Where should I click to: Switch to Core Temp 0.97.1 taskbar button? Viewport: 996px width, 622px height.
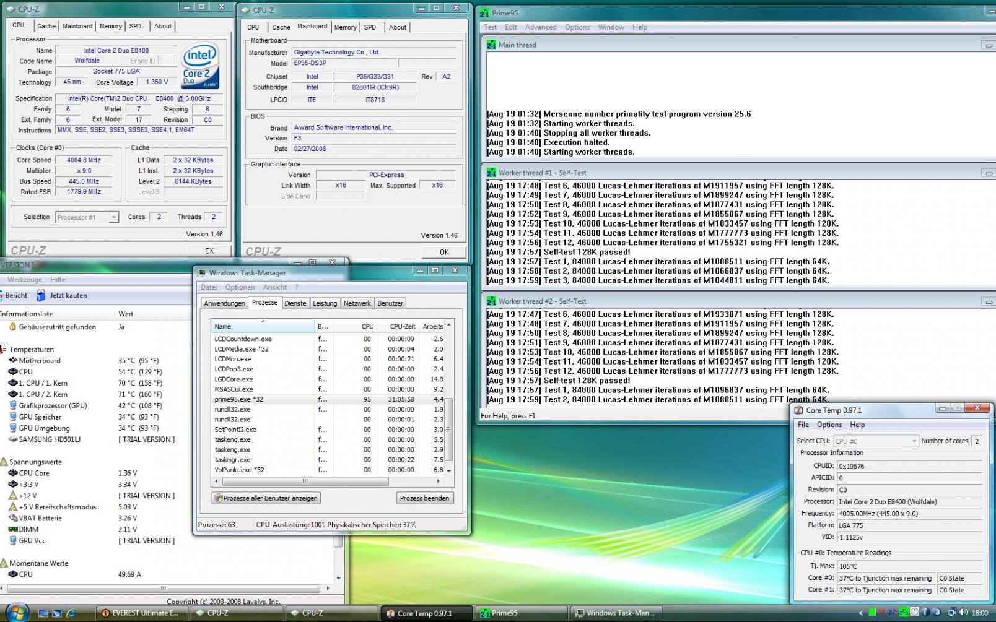[426, 613]
